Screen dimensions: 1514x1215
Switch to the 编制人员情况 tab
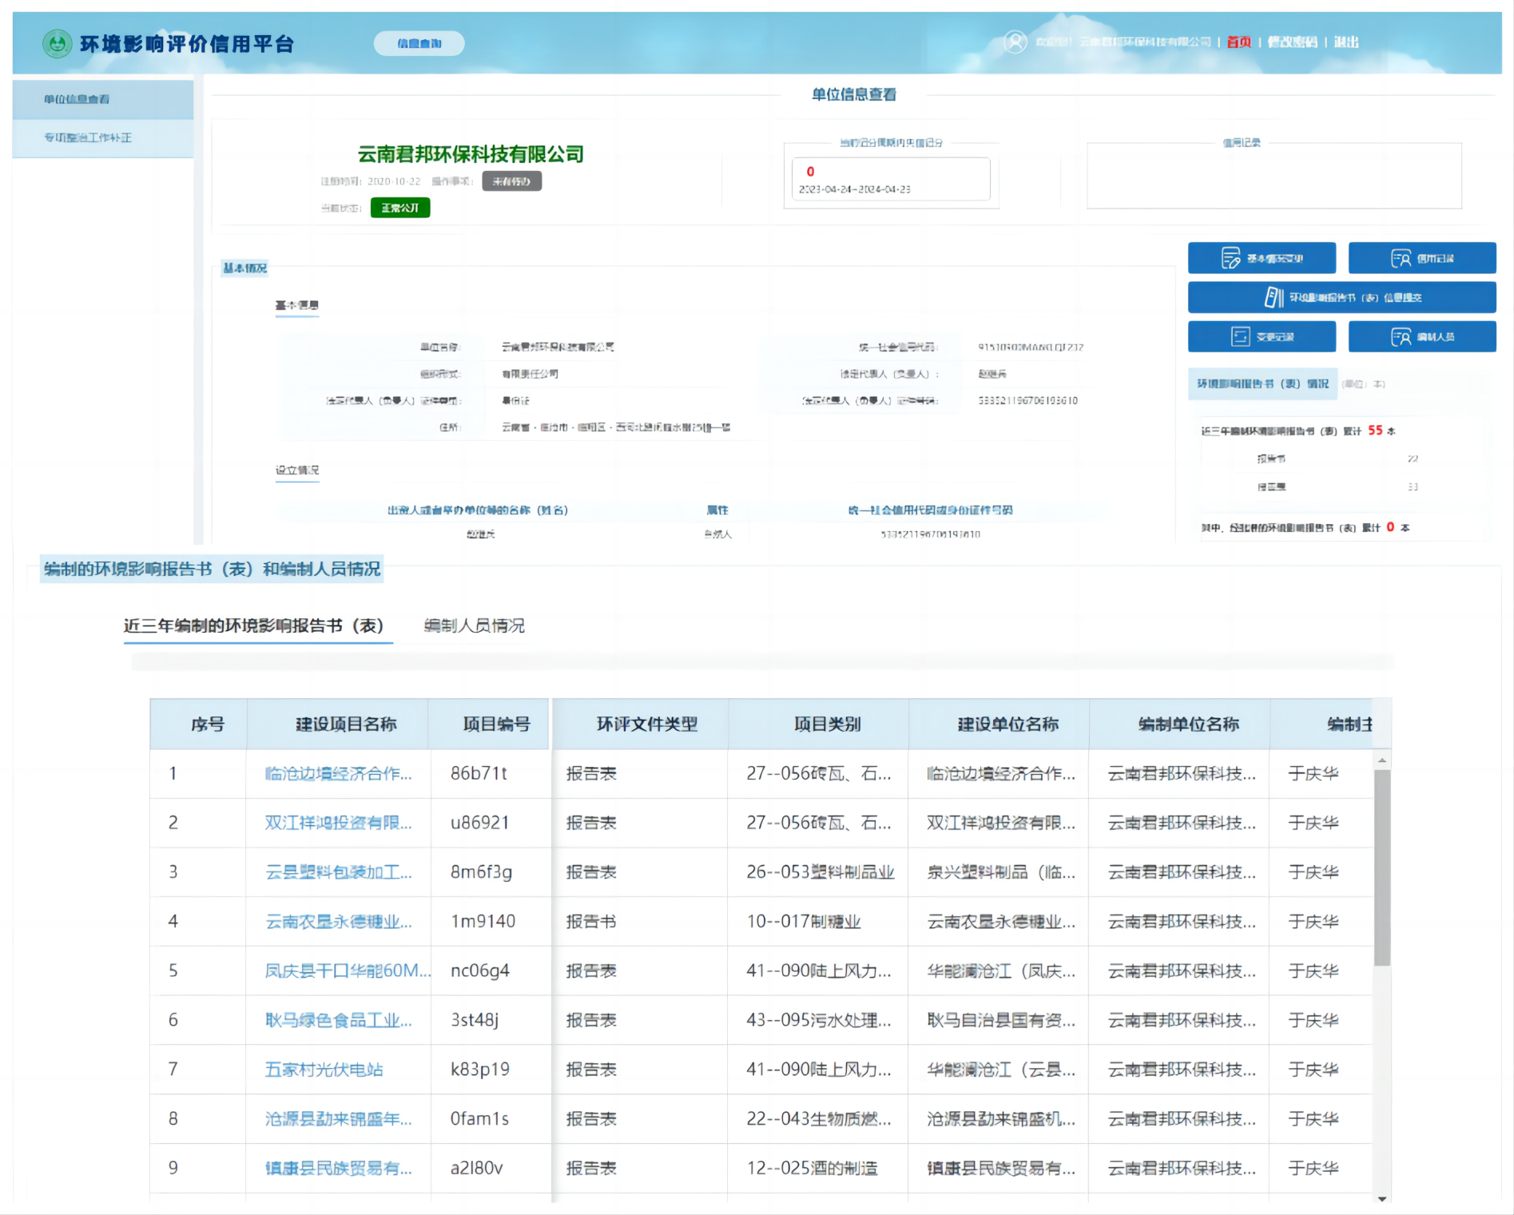tap(474, 625)
